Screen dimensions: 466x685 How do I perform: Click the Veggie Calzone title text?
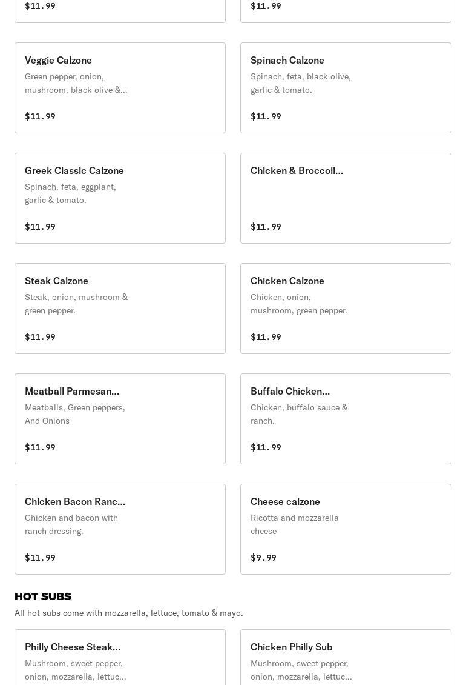[x=58, y=60]
